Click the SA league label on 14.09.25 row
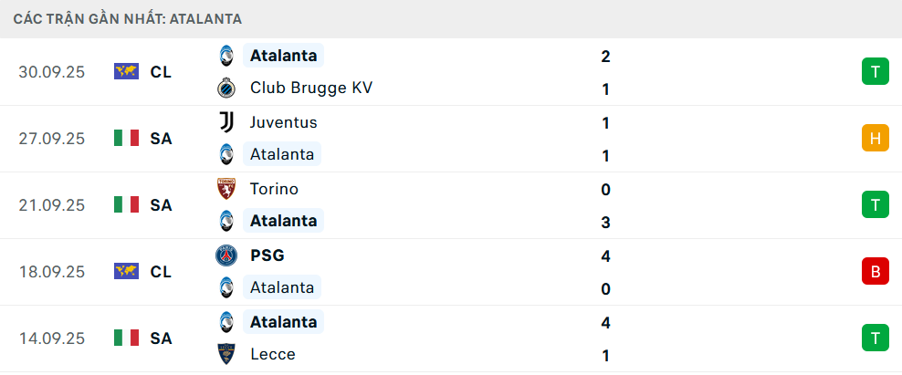 tap(161, 339)
